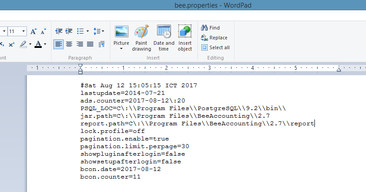Decrease the paragraph indent
Screen dimensions: 366x192
pos(58,31)
